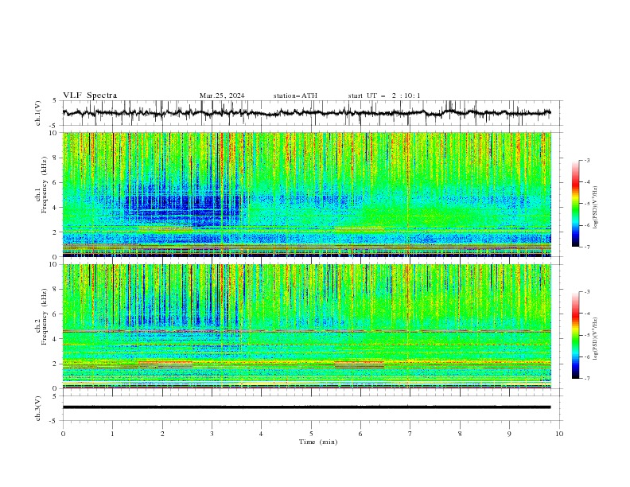Click the "3" tick on the Time axis
The image size is (630, 487).
(x=212, y=434)
